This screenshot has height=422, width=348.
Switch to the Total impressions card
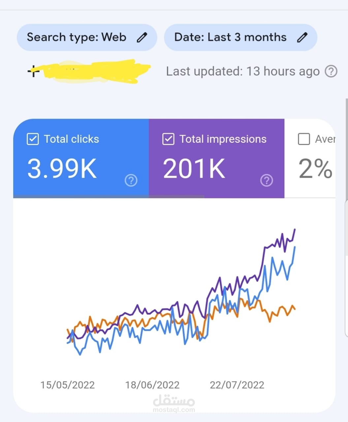pos(217,158)
